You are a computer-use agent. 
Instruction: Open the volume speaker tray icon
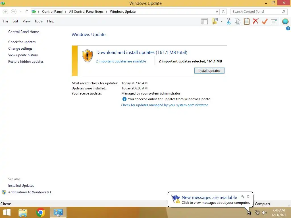pyautogui.click(x=264, y=213)
